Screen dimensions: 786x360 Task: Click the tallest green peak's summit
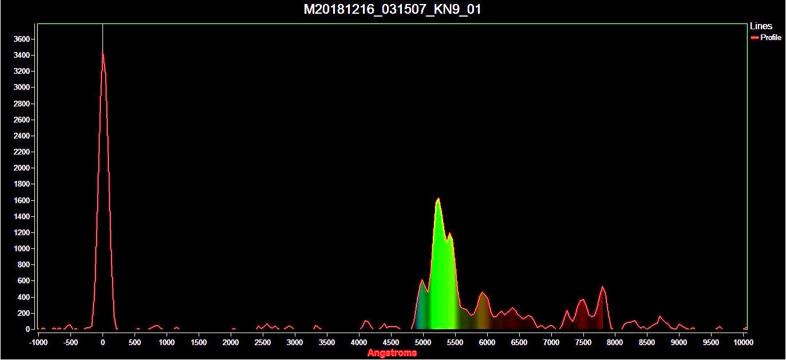[438, 199]
